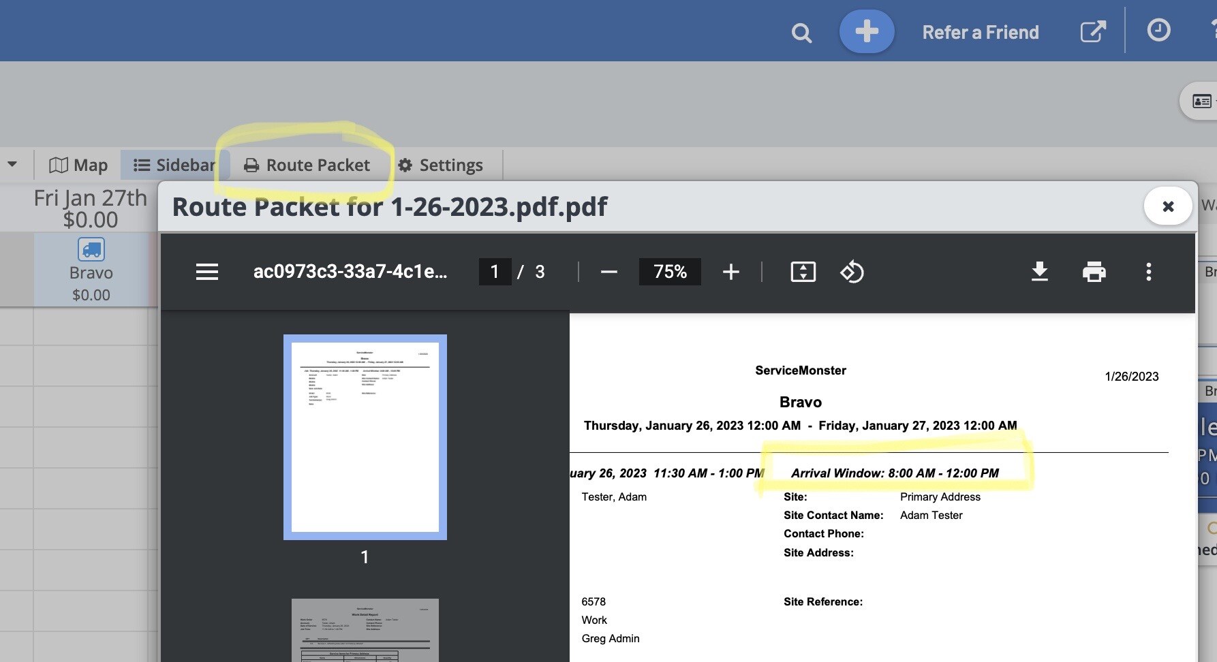Open the Map view tab
Viewport: 1217px width, 662px height.
pos(78,165)
